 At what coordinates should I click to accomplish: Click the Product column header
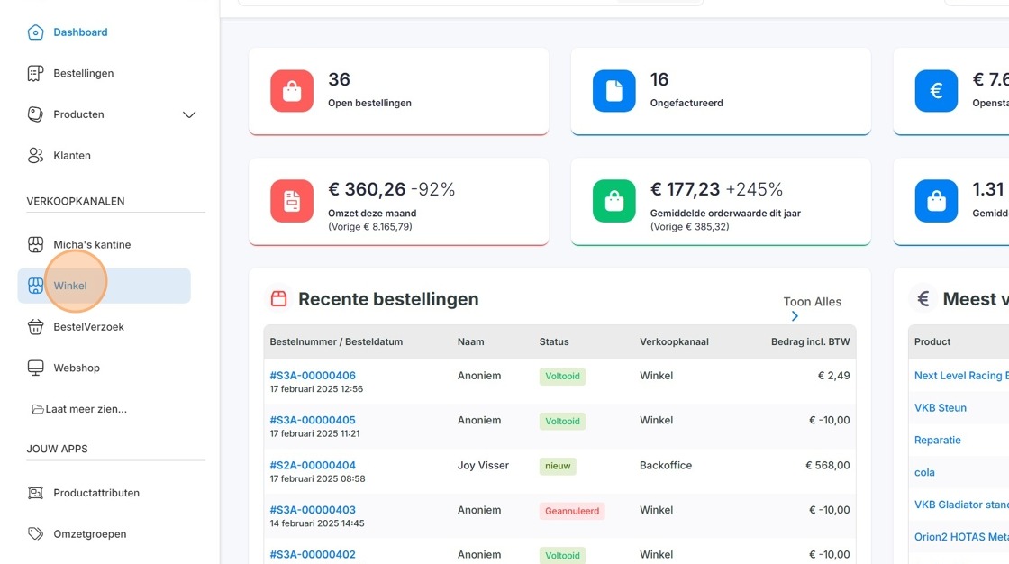coord(932,341)
